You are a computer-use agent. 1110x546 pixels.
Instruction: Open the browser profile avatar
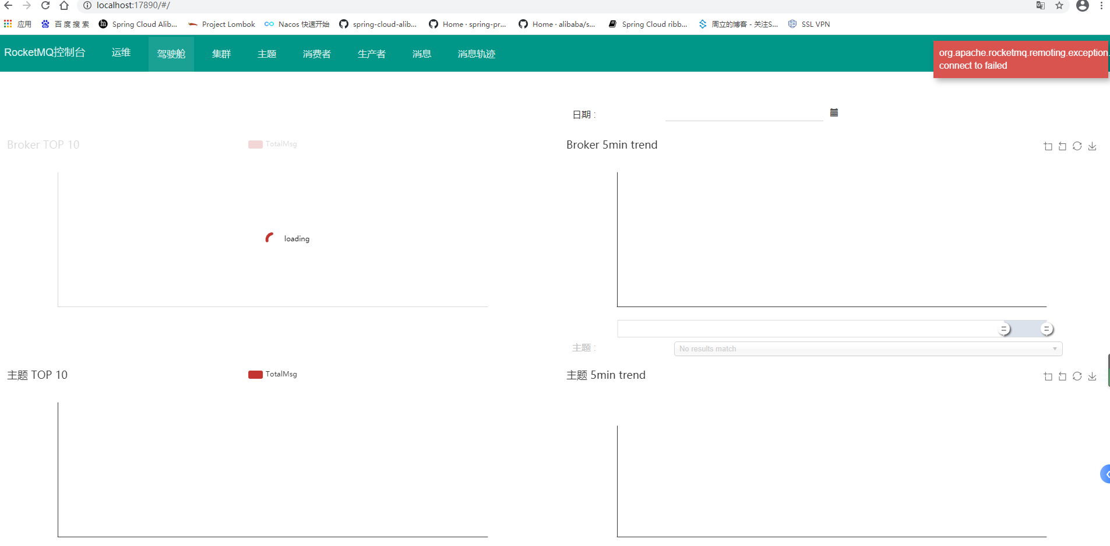1083,5
